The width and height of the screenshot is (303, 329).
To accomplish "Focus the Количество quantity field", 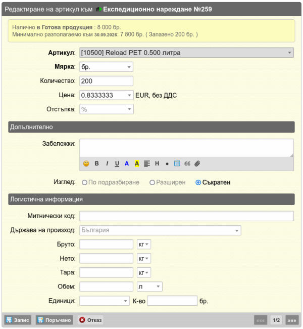I will click(x=107, y=81).
